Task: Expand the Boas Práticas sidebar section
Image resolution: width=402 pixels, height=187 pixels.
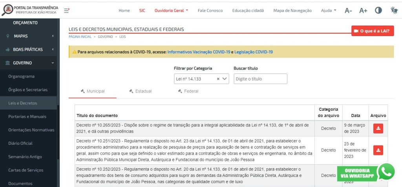Action: [x=30, y=49]
